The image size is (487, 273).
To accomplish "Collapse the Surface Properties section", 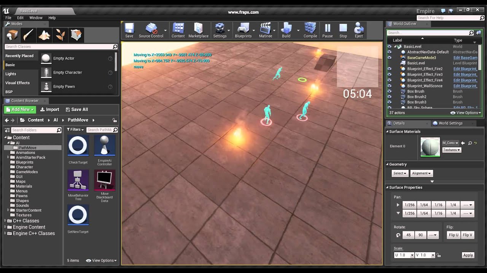I will (x=387, y=187).
